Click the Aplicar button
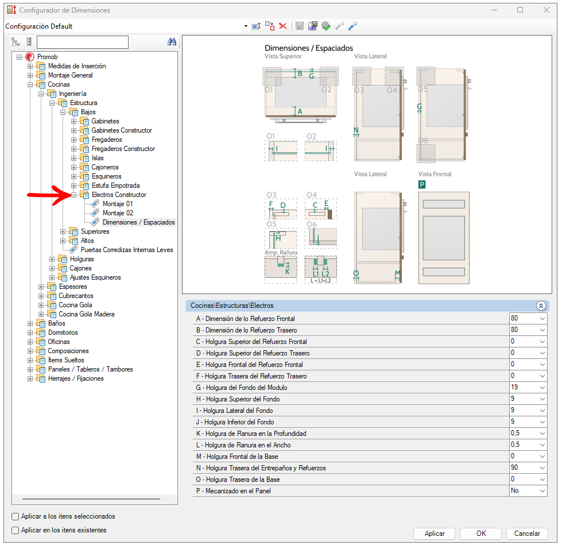The height and width of the screenshot is (545, 562). coord(435,534)
